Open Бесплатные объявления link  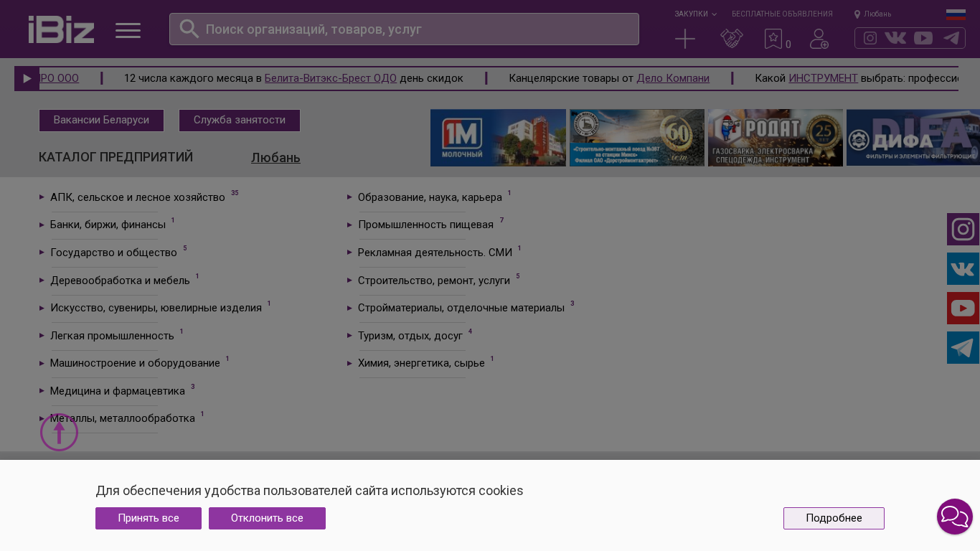782,14
